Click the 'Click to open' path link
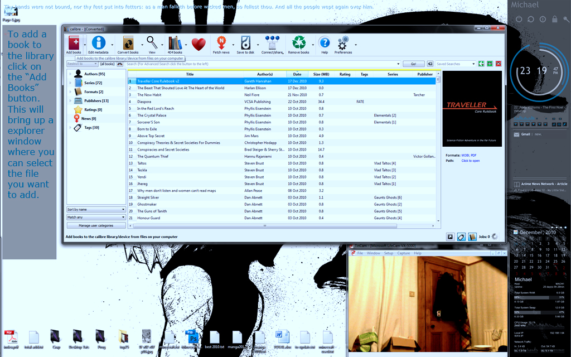The height and width of the screenshot is (357, 571). (x=471, y=161)
